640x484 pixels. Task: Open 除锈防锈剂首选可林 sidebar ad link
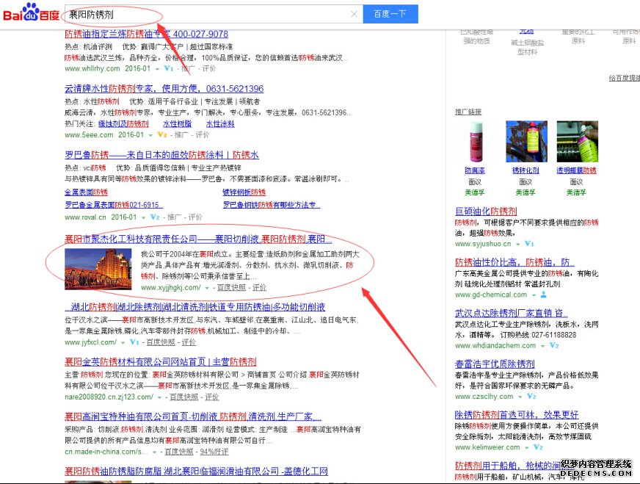(517, 415)
